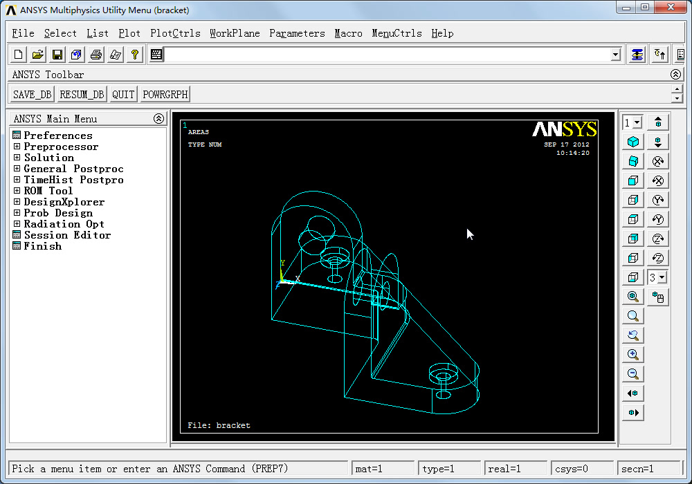Viewport: 692px width, 484px height.
Task: Select the isometric view cube icon
Action: pos(632,142)
